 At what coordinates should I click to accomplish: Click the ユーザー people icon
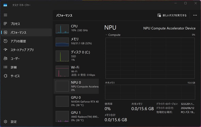point(5,58)
